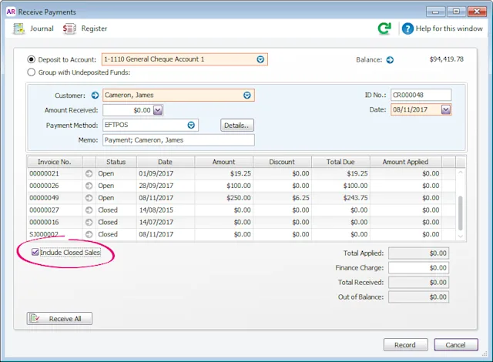493x362 pixels.
Task: Click the Balance zoom arrow icon
Action: (x=390, y=60)
